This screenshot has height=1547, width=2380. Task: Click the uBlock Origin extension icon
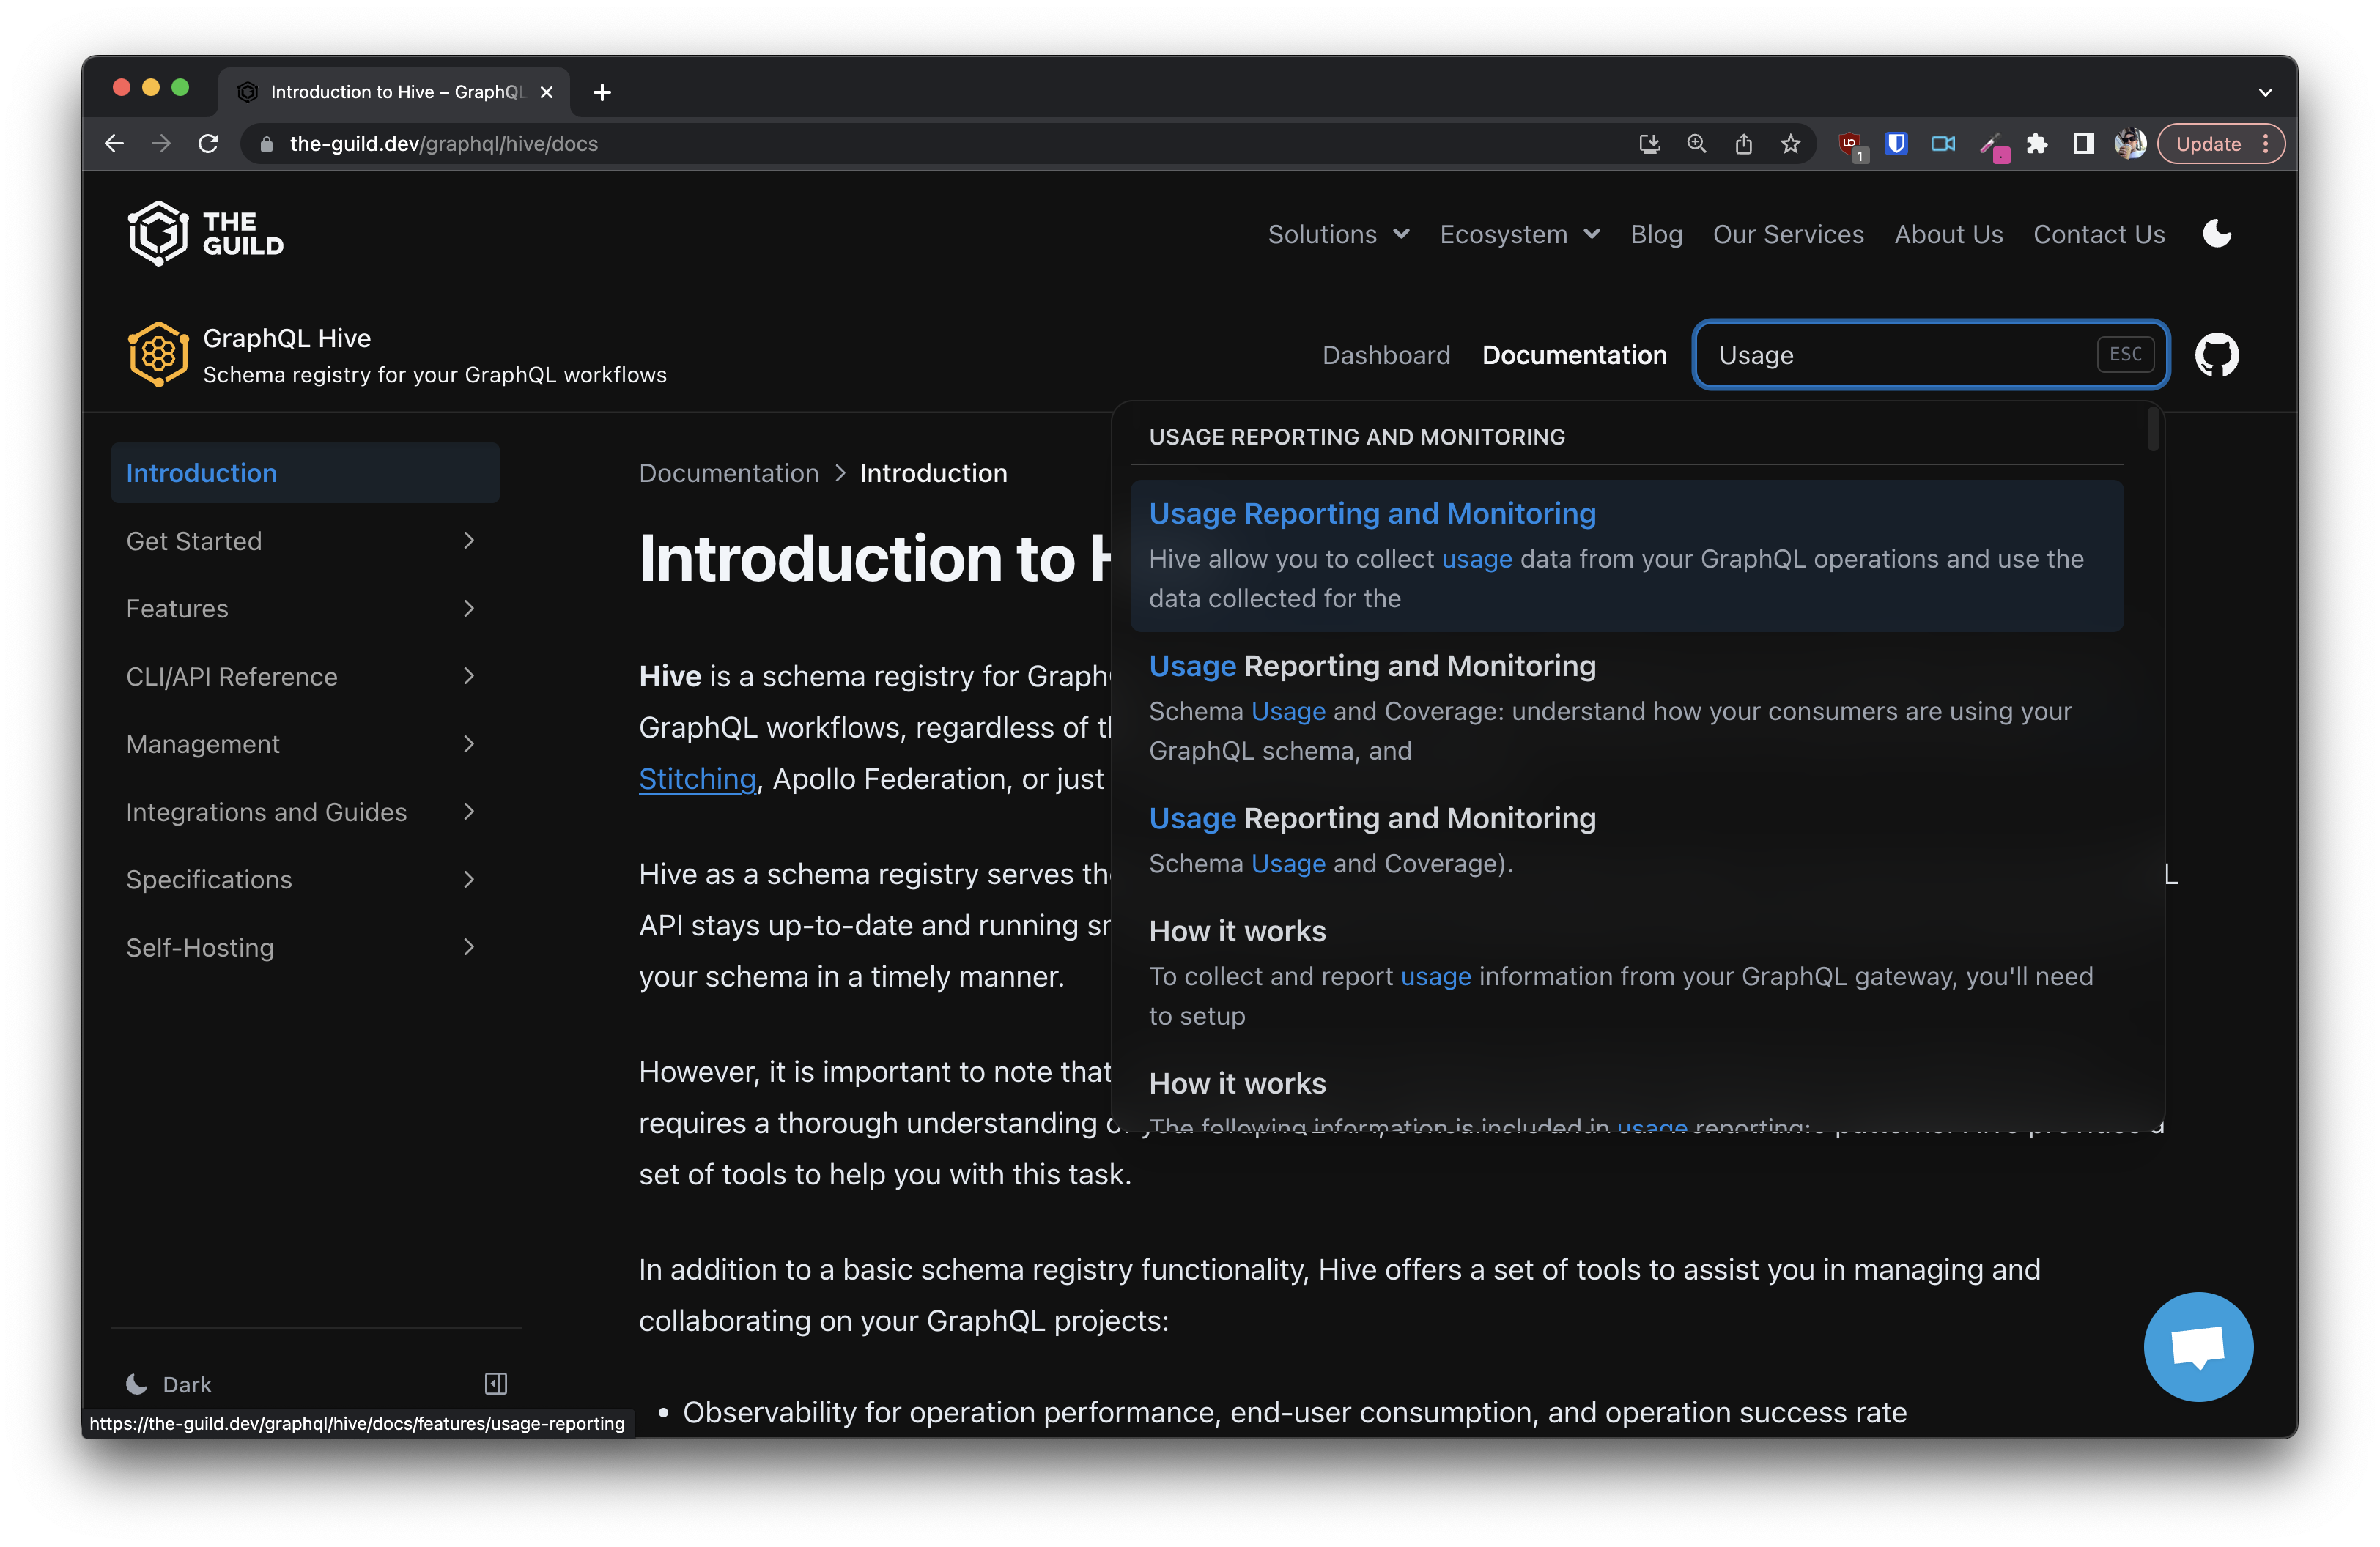coord(1849,143)
